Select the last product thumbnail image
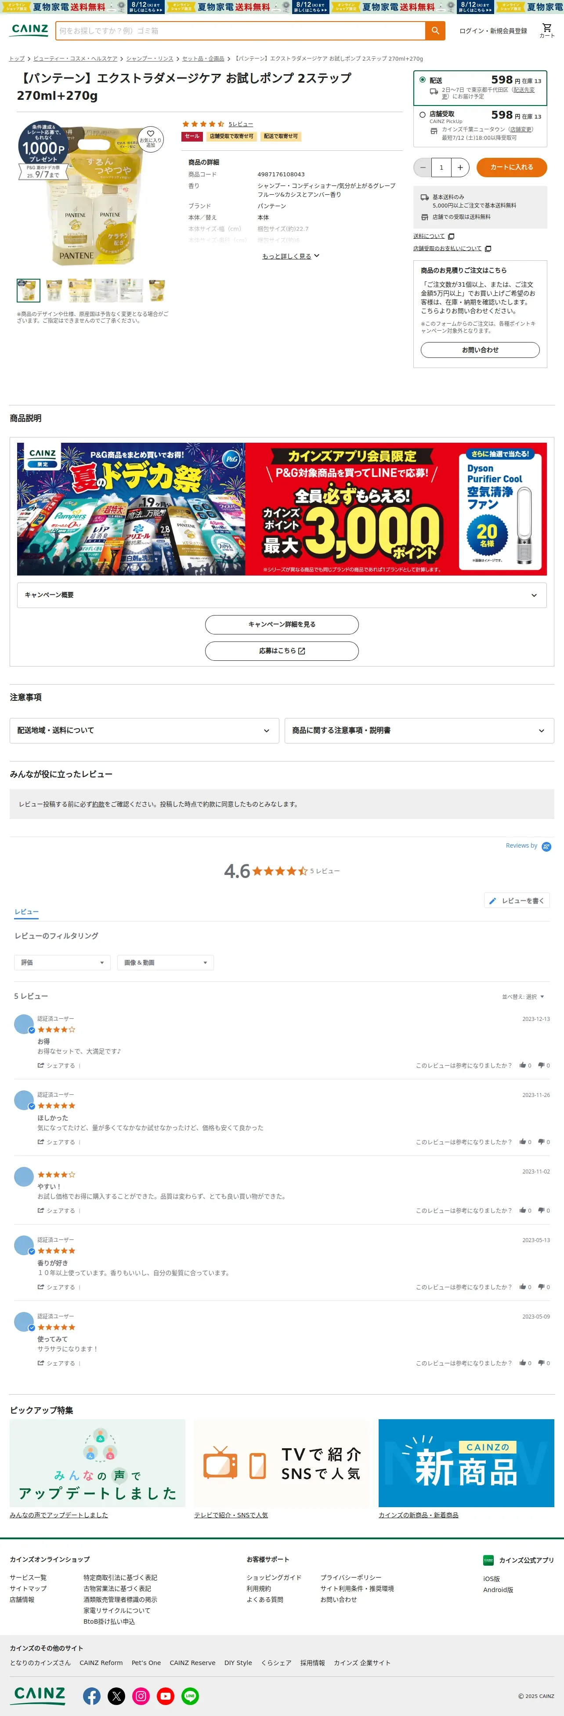The image size is (564, 1716). (157, 291)
